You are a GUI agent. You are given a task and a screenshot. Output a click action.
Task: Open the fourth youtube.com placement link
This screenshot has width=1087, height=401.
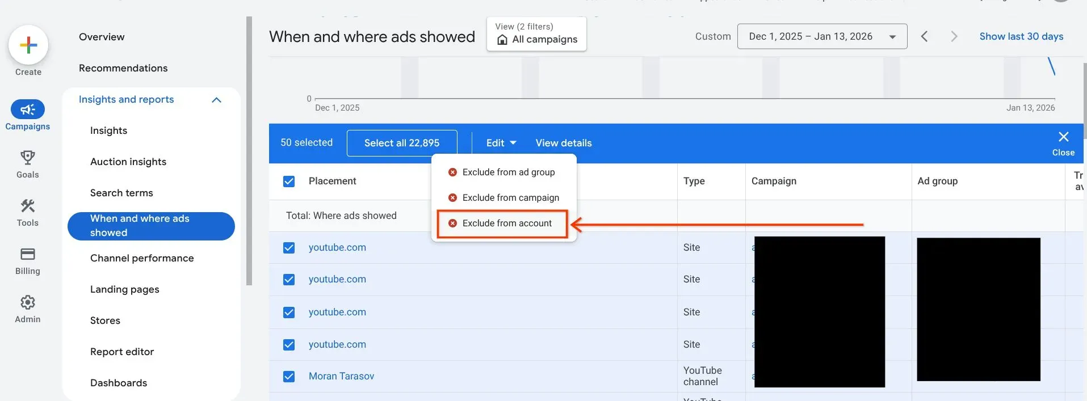click(337, 344)
